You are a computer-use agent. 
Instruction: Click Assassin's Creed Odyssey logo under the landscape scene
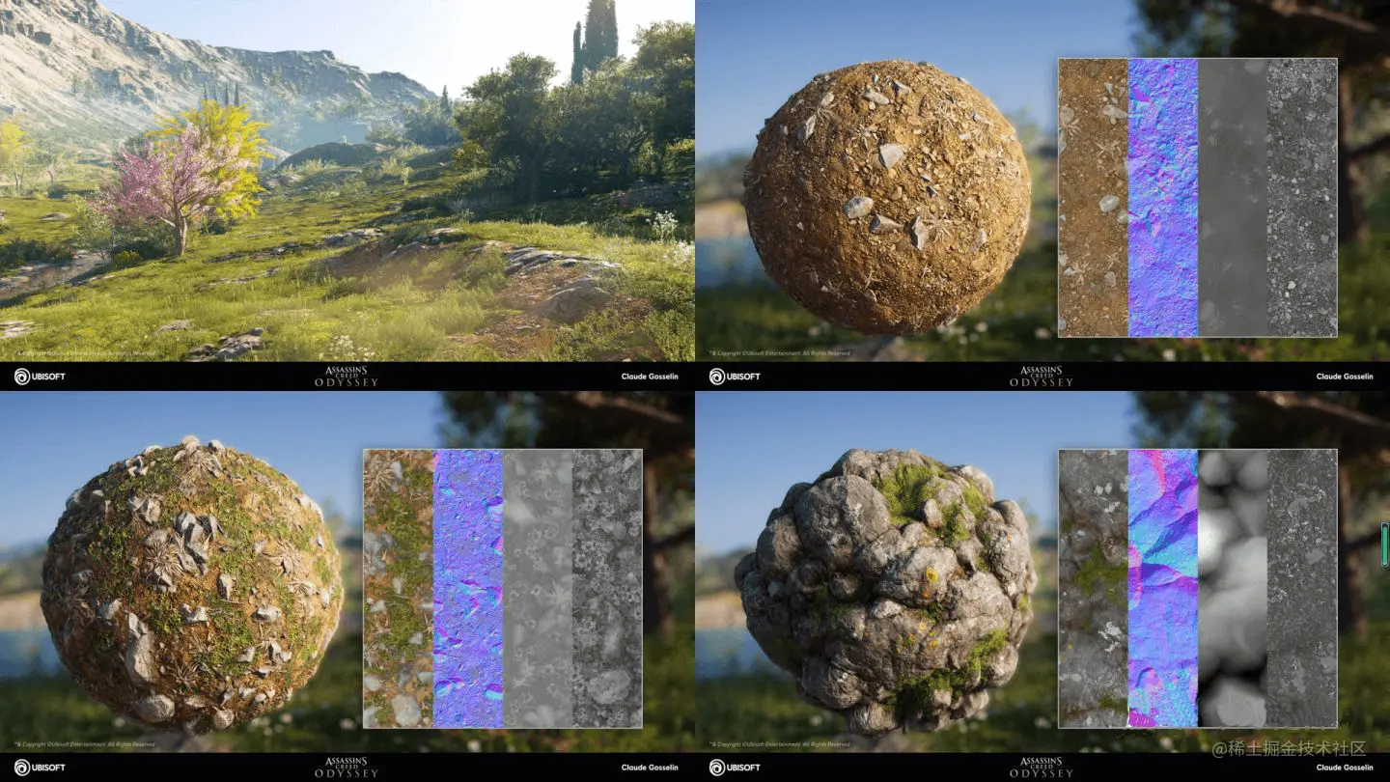(346, 377)
